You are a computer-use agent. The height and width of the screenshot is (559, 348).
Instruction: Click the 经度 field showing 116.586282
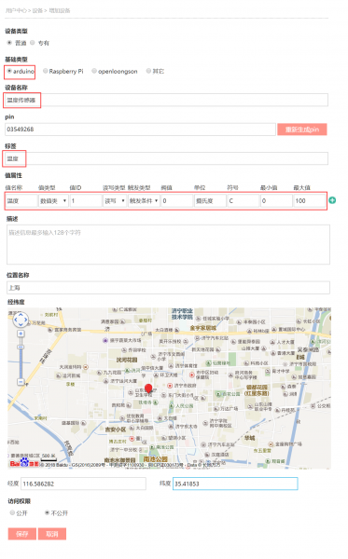pyautogui.click(x=83, y=484)
